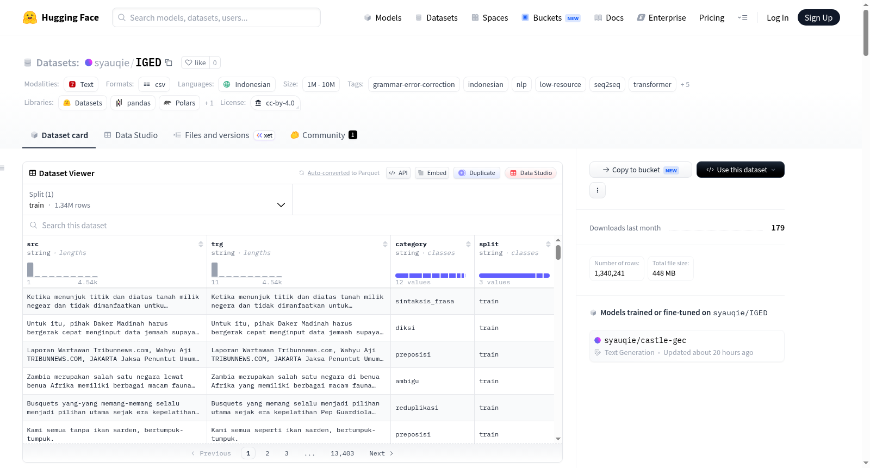
Task: Sort the src column
Action: [x=201, y=244]
